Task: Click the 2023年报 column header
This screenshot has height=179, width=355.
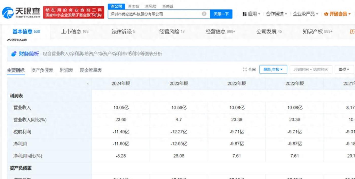Action: tap(179, 84)
